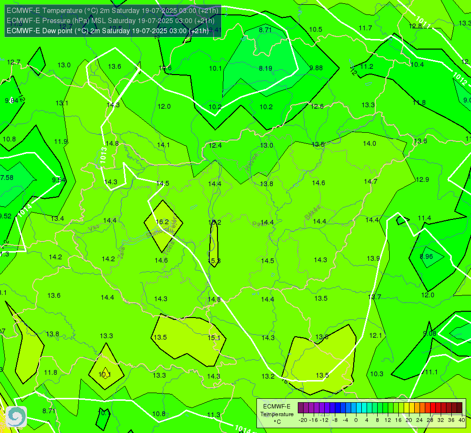Click the 12.1 temperature value
Screen dimensions: 471x433
tap(375, 335)
